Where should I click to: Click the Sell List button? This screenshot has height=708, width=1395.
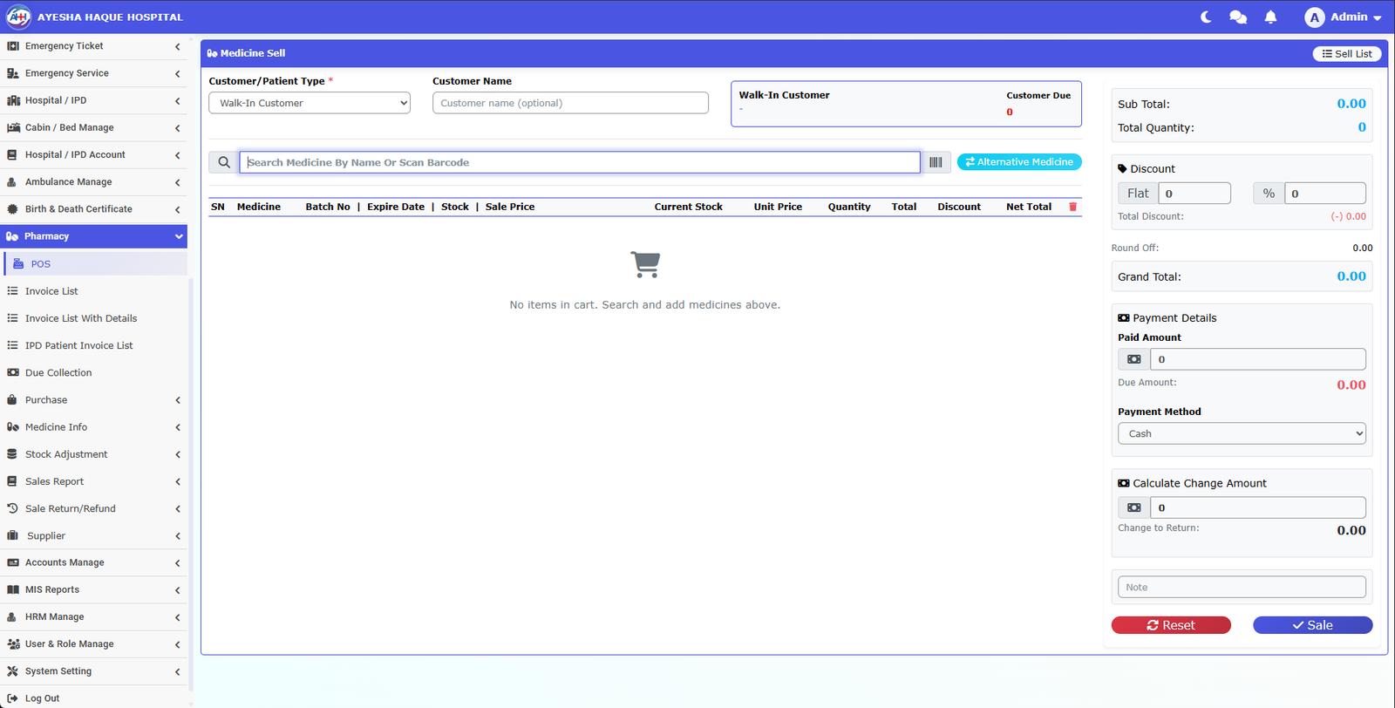point(1347,53)
